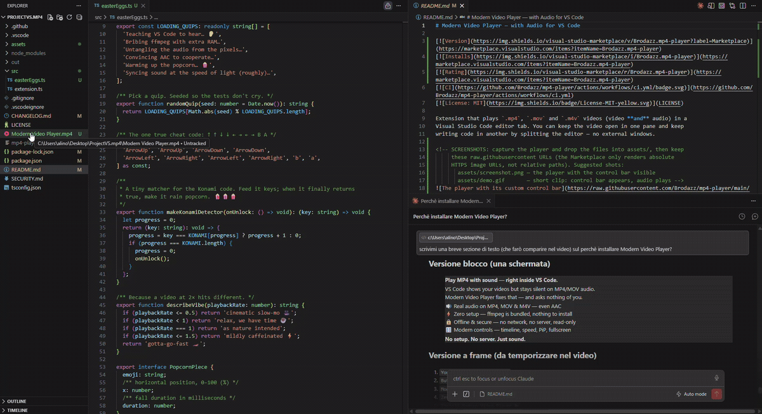The width and height of the screenshot is (762, 414).
Task: Expand the out folder
Action: pyautogui.click(x=44, y=62)
